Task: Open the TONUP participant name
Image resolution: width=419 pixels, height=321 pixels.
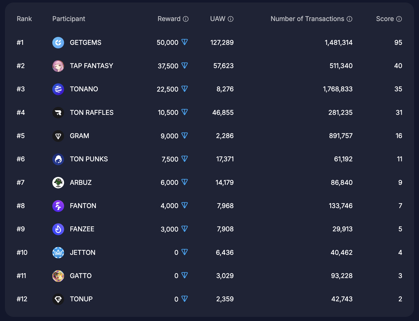Action: pos(81,299)
